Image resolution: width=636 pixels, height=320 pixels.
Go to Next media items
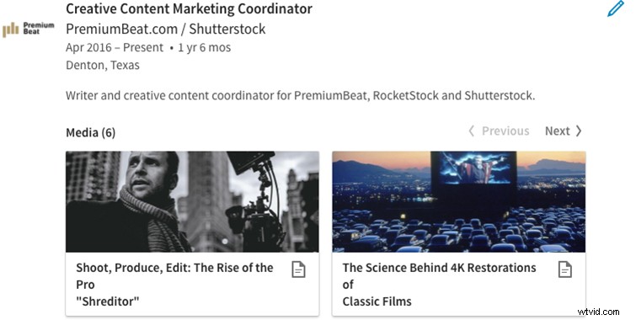(x=564, y=131)
